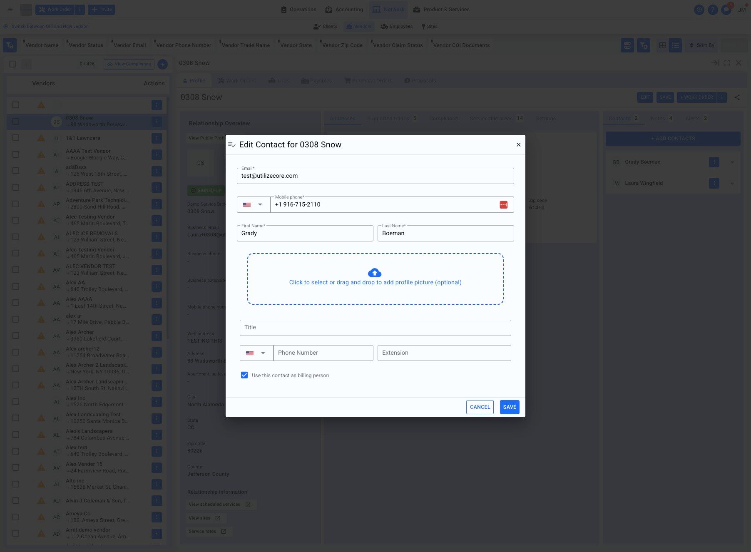Open the mobile phone country flag dropdown
This screenshot has height=552, width=751.
[254, 205]
